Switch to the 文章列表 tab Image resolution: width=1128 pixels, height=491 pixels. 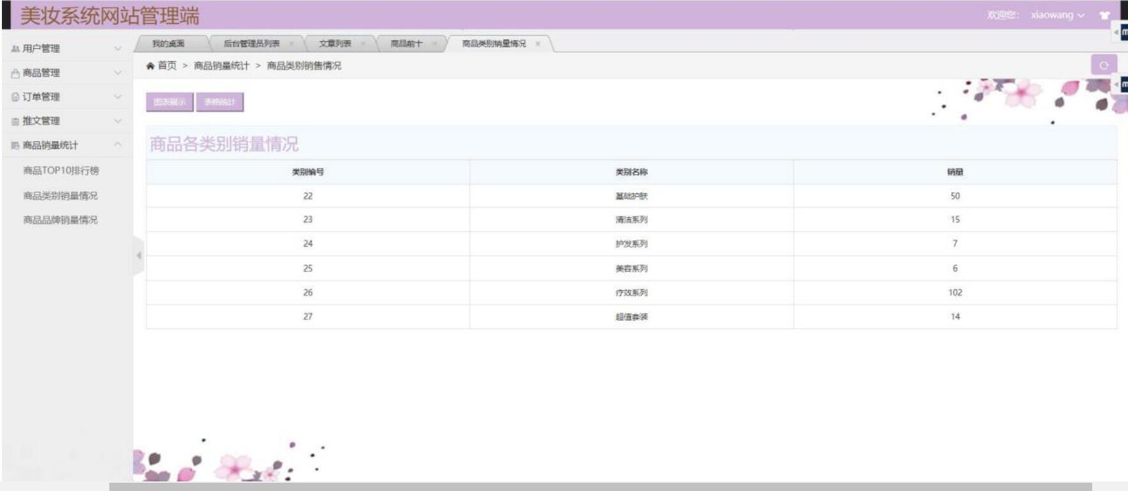(x=335, y=43)
